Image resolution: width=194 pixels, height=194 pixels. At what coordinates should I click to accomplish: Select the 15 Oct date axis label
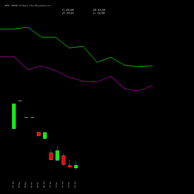69,185
